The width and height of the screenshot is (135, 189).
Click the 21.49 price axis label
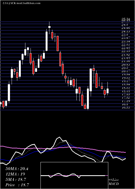126,58
